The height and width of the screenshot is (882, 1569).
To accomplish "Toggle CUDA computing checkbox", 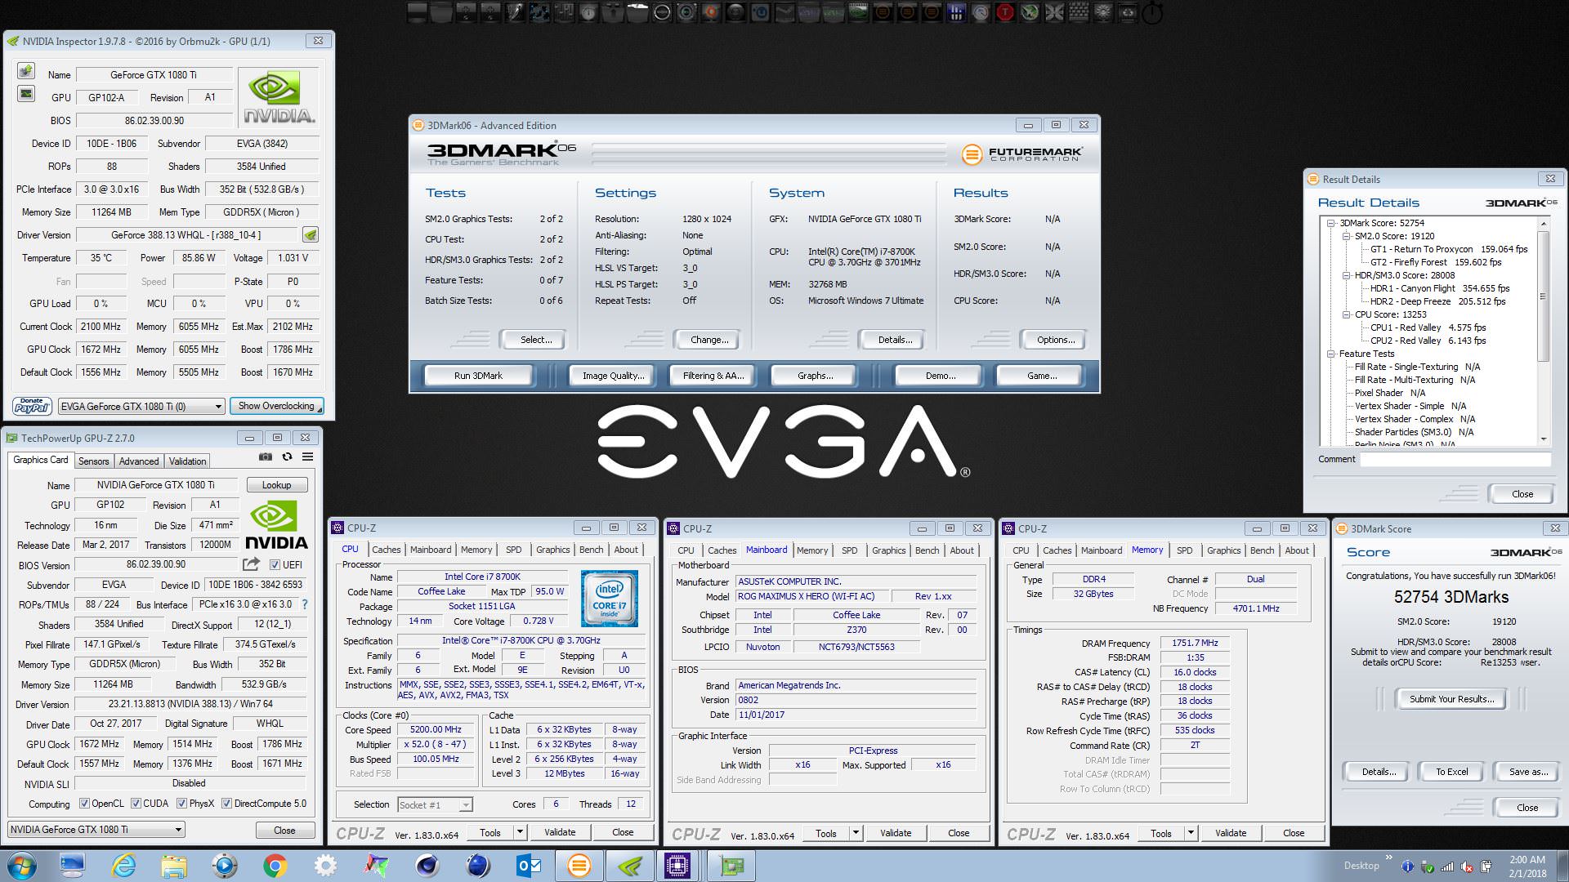I will 136,804.
